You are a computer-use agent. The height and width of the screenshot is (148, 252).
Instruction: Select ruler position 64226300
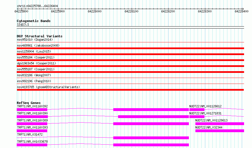click(x=205, y=11)
